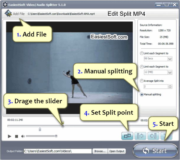The height and width of the screenshot is (160, 180).
Task: Select the Manual splitting radio button
Action: coord(142,95)
